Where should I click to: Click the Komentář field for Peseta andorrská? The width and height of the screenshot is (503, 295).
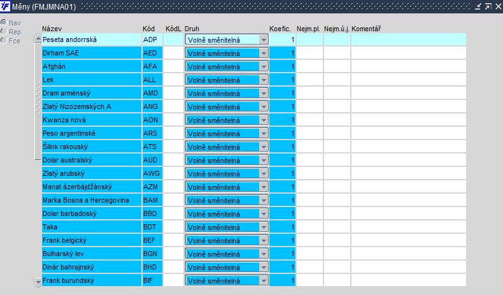click(409, 40)
